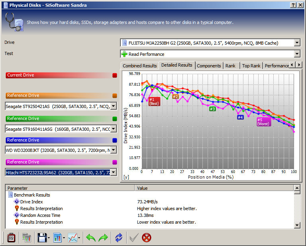
Task: Open the bar chart icon's dropdown arrow
Action: [64, 238]
